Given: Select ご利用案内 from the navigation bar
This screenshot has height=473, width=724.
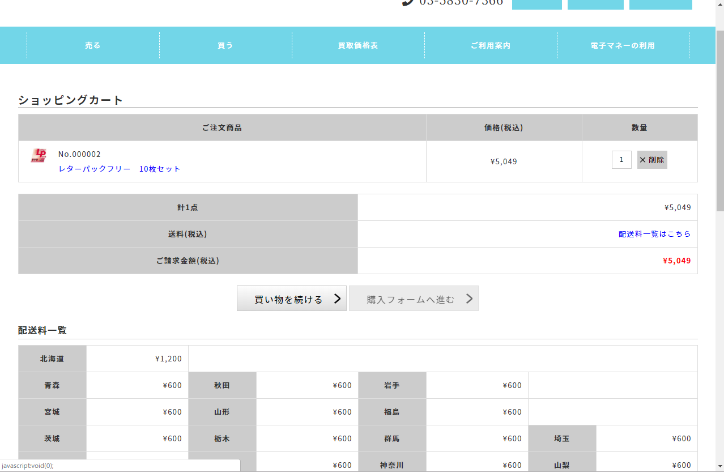Looking at the screenshot, I should 491,45.
